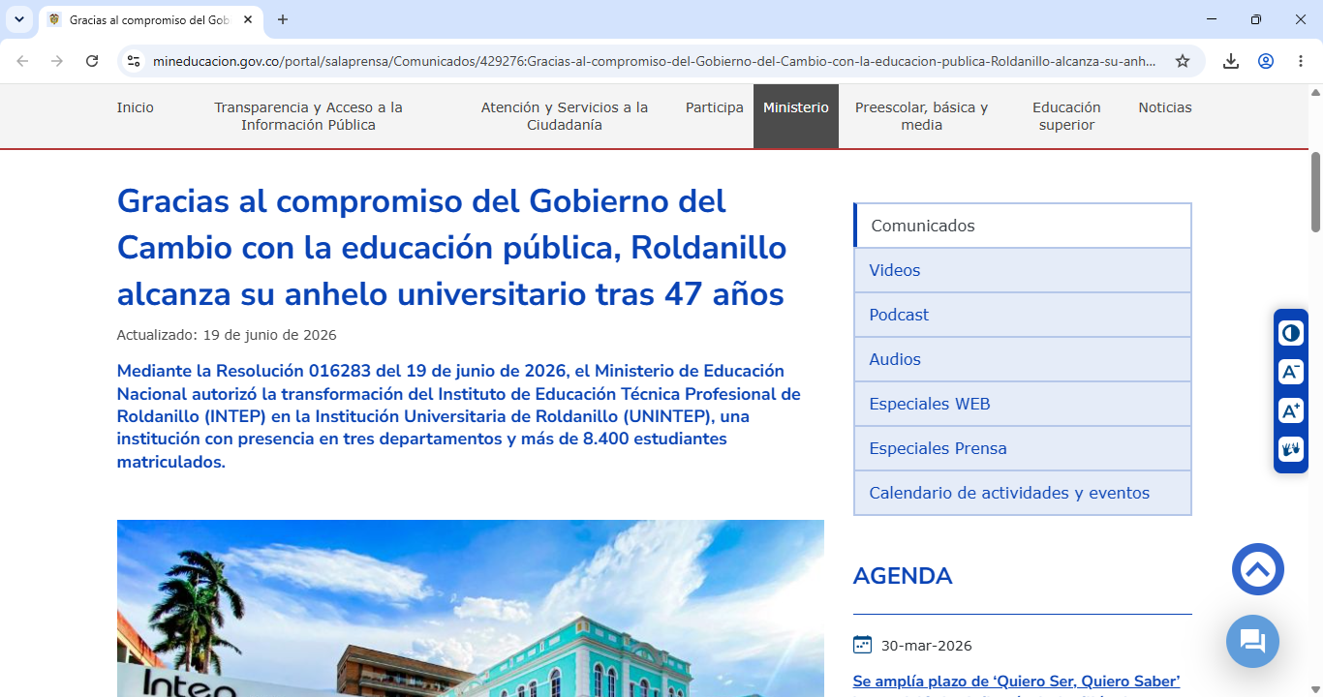This screenshot has height=697, width=1323.
Task: Close the 'Gracias al compromiso' tab
Action: tap(248, 19)
